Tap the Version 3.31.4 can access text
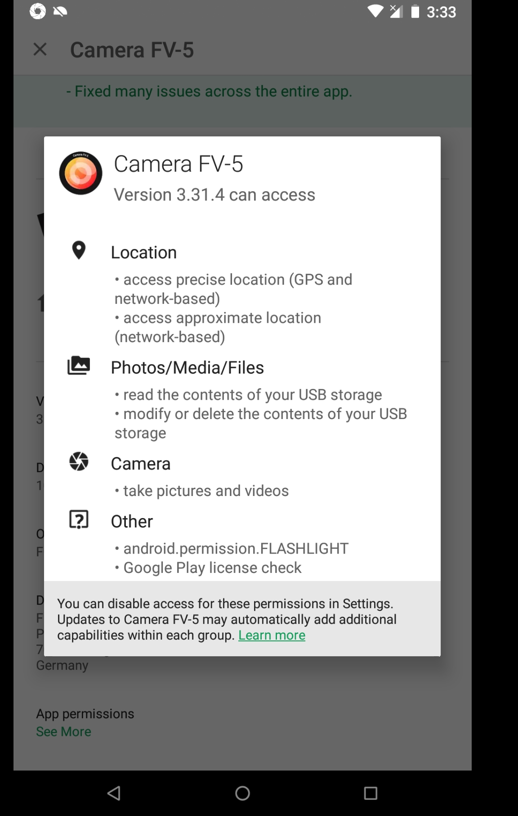Image resolution: width=518 pixels, height=816 pixels. [214, 195]
